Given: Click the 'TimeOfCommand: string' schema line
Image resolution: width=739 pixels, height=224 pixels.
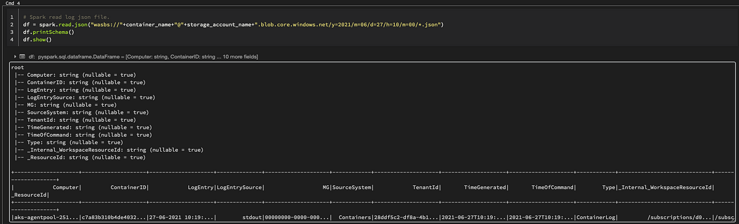Looking at the screenshot, I should 84,135.
